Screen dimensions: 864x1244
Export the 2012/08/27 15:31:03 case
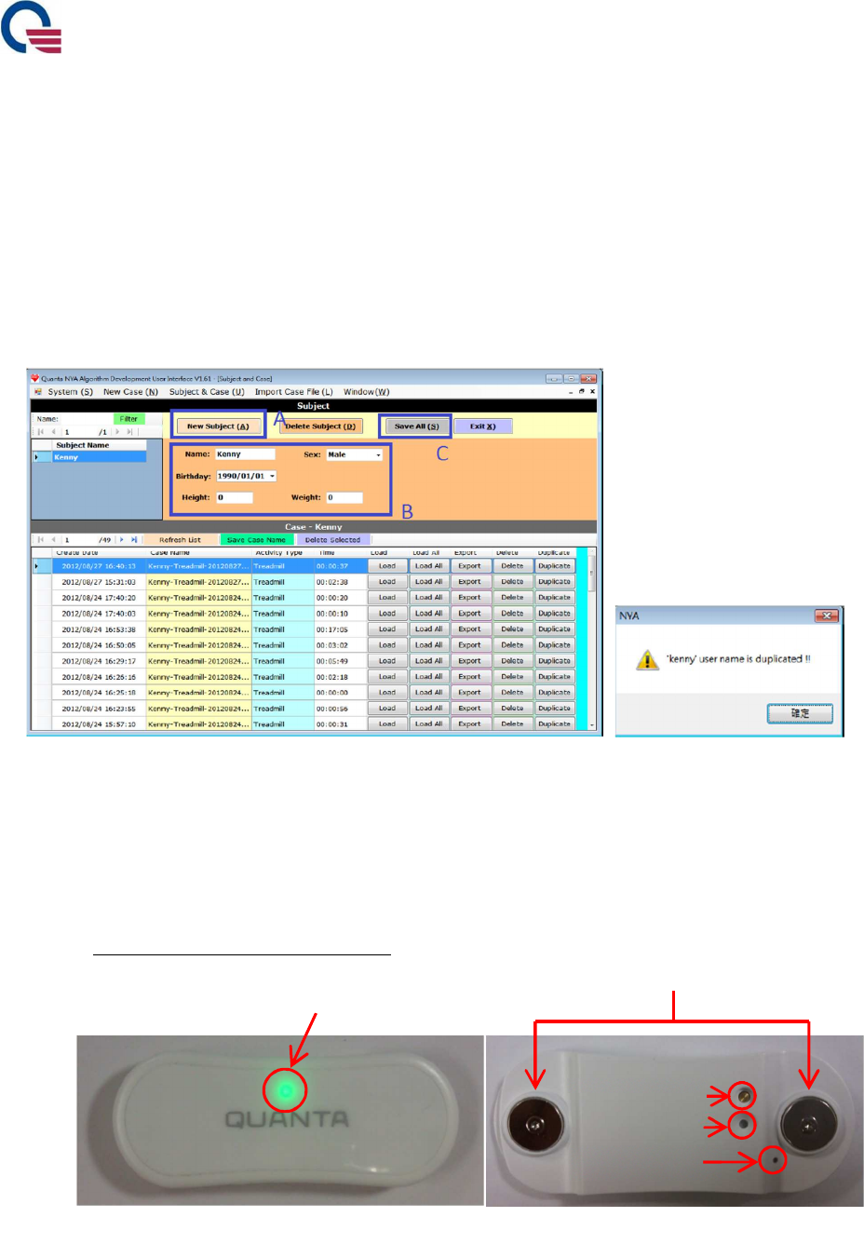pos(469,582)
